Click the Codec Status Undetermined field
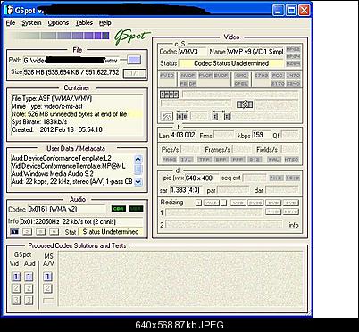 pyautogui.click(x=231, y=63)
